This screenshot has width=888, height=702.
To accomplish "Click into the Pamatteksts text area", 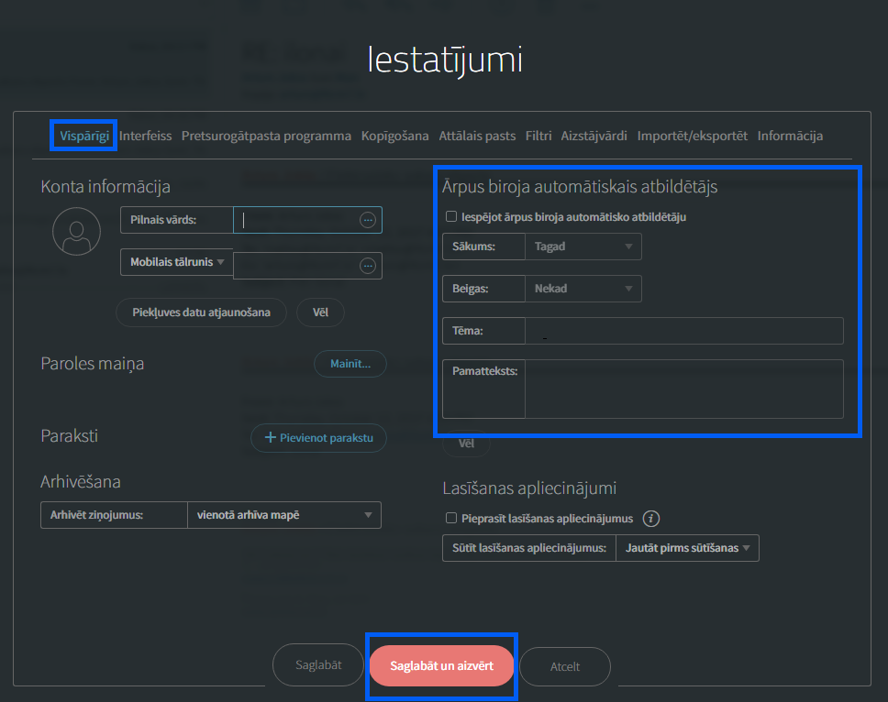I will [684, 389].
